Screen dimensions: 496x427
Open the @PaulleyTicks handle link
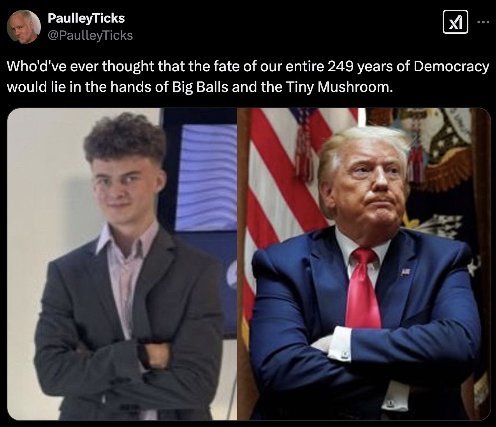point(90,35)
